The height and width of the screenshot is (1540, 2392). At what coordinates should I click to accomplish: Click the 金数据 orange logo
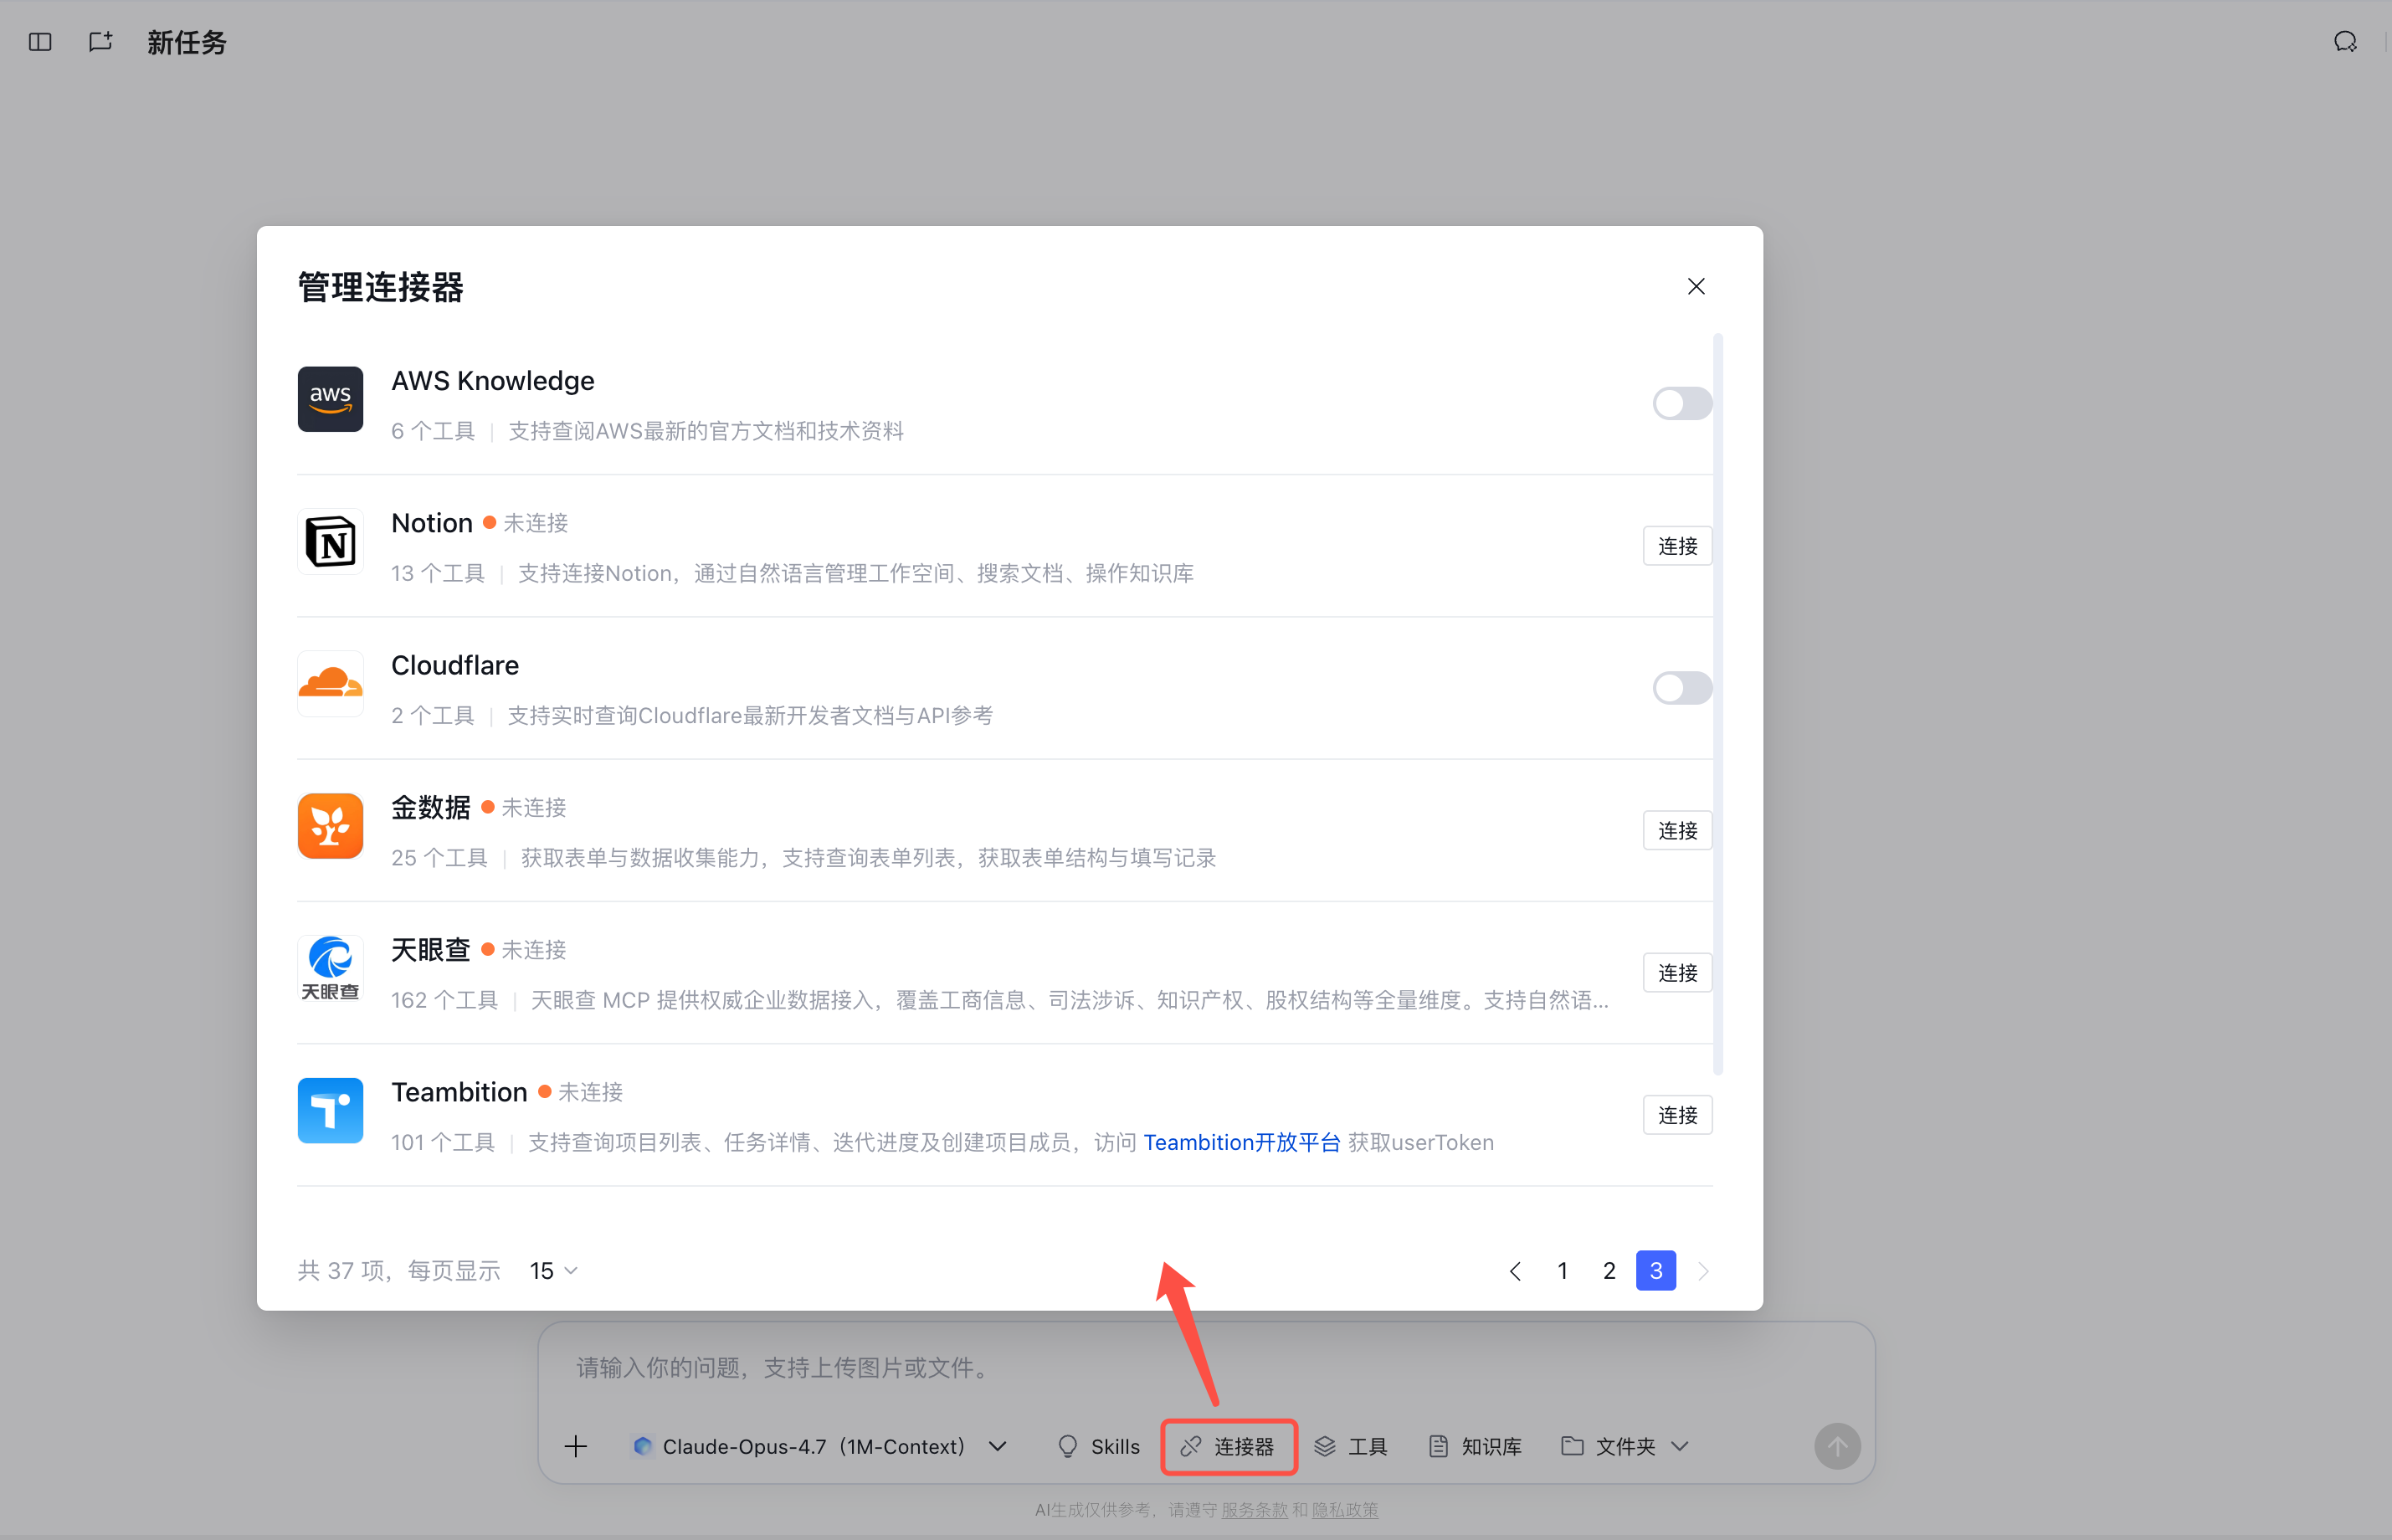click(330, 826)
